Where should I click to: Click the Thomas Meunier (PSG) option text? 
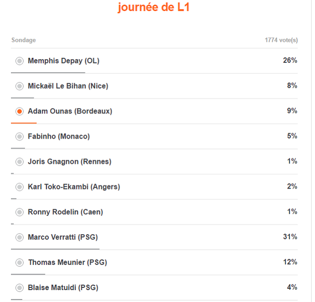[x=67, y=262]
